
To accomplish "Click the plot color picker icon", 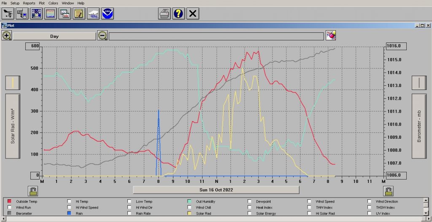I will click(331, 35).
